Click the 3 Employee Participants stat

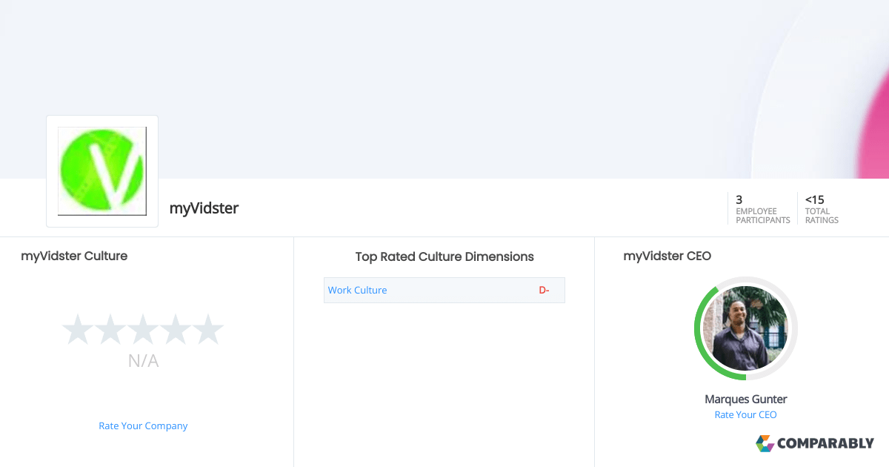point(762,209)
